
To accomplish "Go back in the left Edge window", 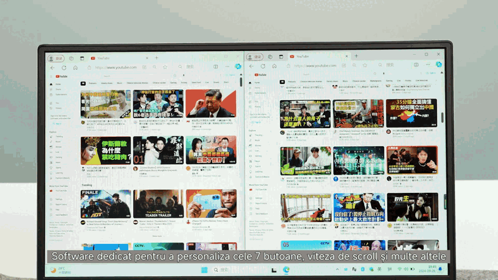I will (x=52, y=68).
